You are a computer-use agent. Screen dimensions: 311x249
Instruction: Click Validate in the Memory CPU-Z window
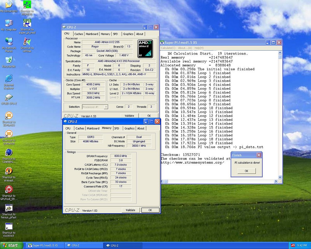tap(130, 210)
